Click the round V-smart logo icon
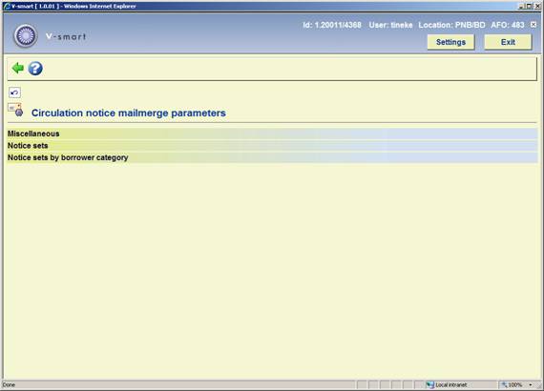This screenshot has height=391, width=544. (x=25, y=35)
